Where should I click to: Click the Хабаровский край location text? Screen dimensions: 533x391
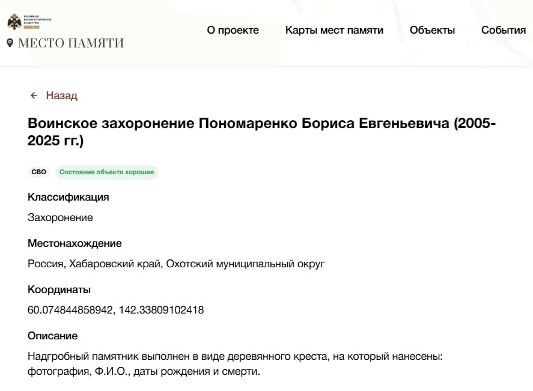tap(115, 264)
